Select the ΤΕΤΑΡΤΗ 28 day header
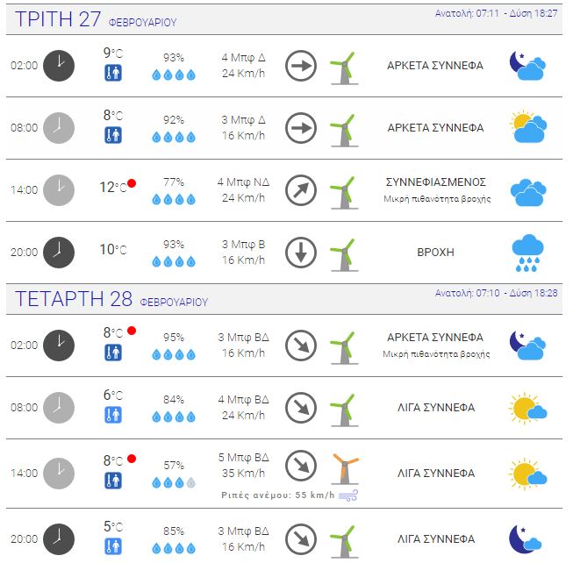This screenshot has height=563, width=573. click(x=111, y=299)
